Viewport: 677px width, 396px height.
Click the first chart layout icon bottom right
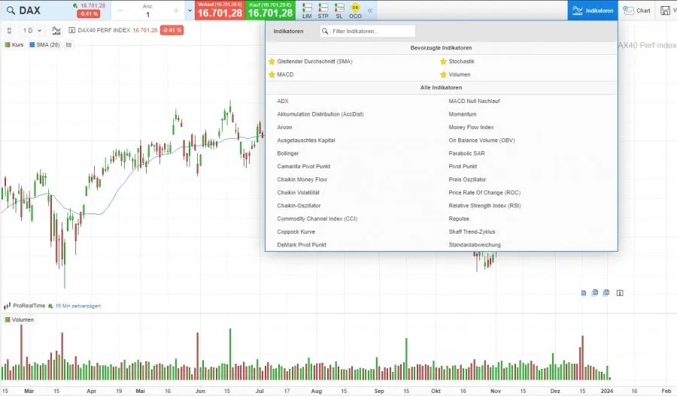coord(583,293)
